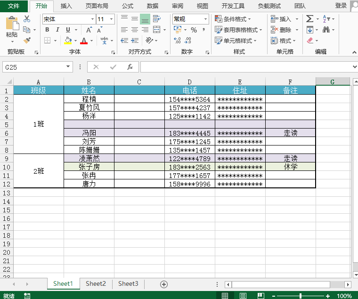Screen dimensions: 358x299
Task: Select the Format Painter brush
Action: tap(27, 40)
